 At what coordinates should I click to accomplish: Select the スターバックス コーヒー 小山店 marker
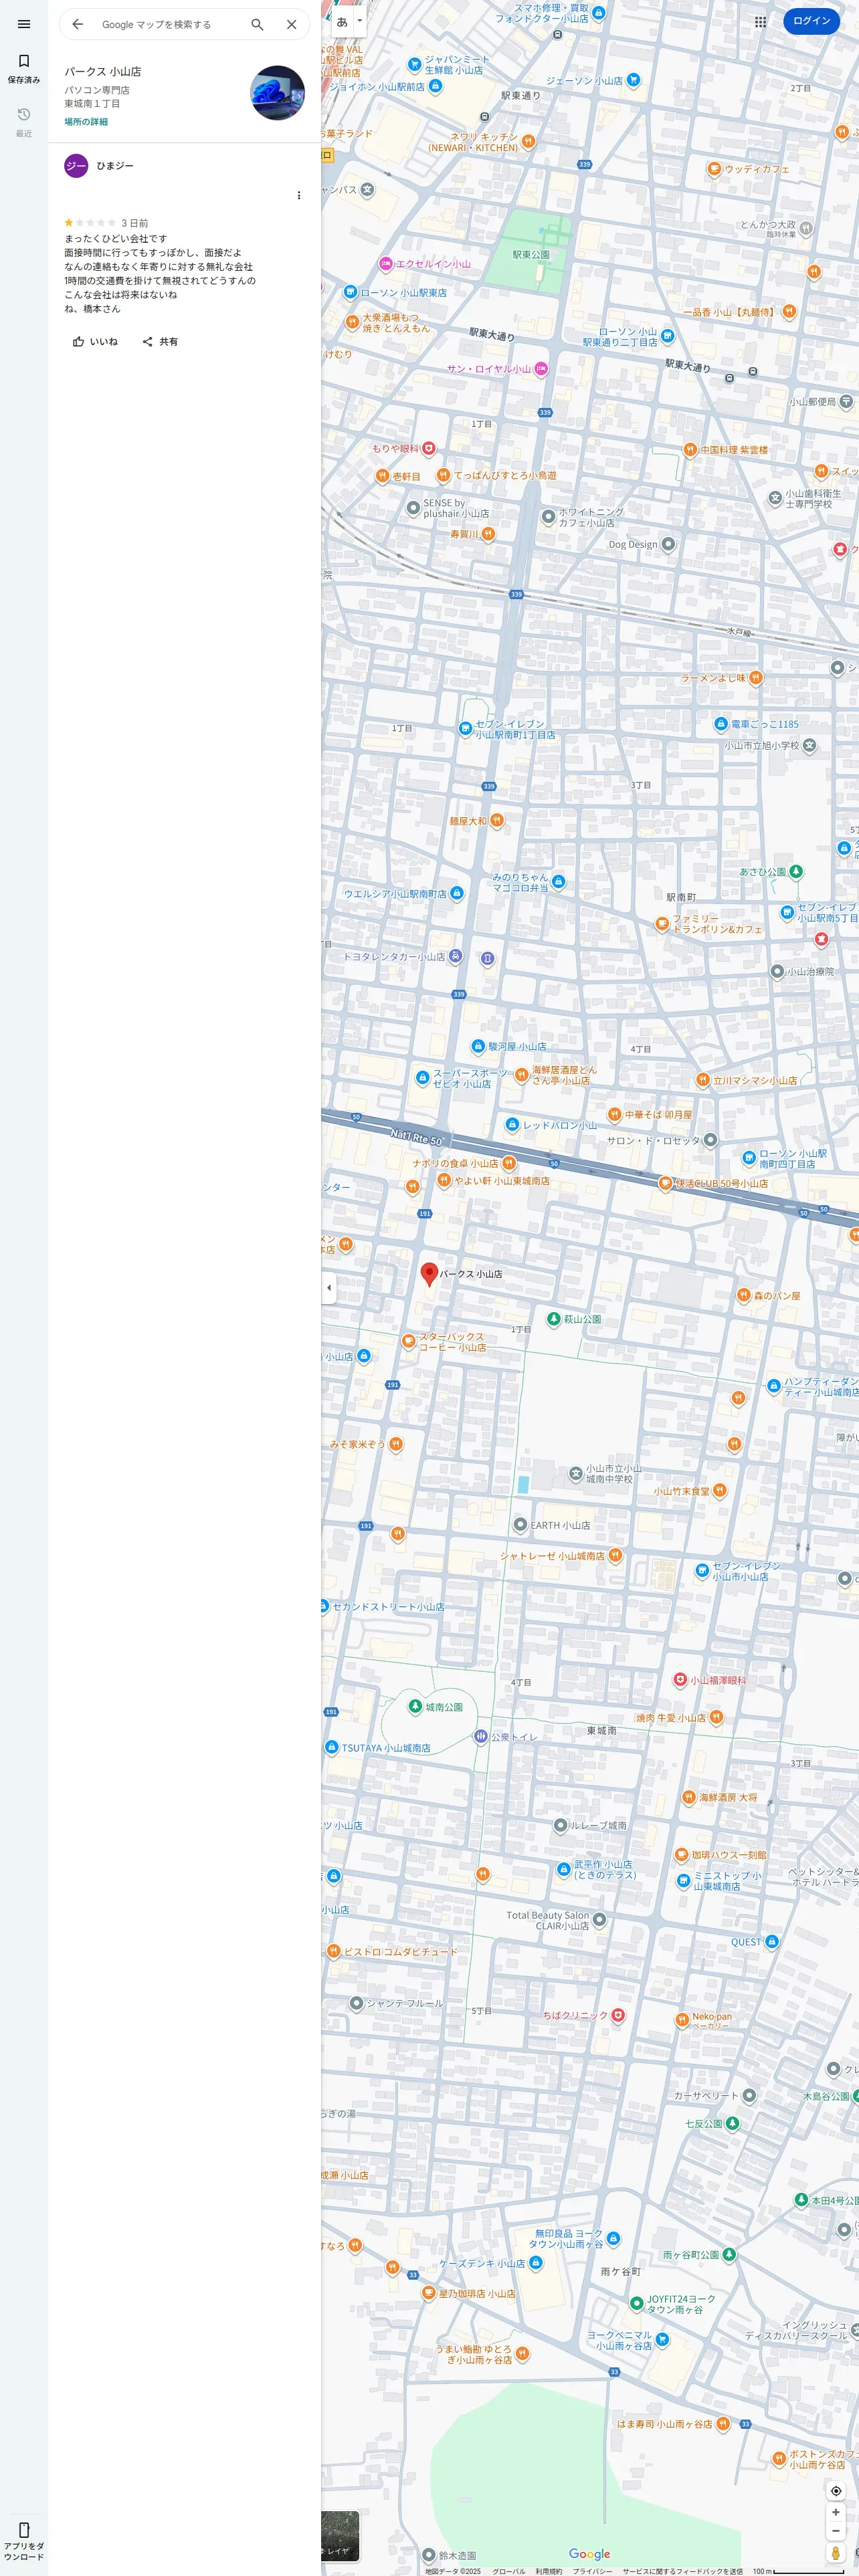pyautogui.click(x=408, y=1342)
